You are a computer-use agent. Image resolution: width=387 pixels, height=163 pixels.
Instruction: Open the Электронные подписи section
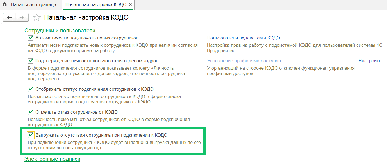point(52,159)
